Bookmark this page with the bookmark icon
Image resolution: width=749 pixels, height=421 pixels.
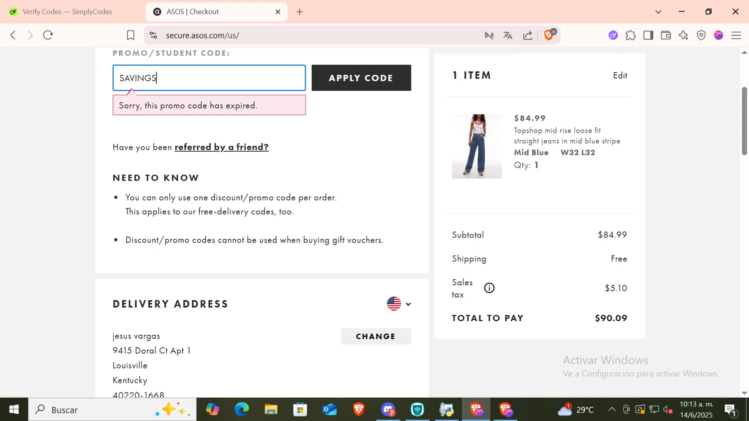[130, 35]
